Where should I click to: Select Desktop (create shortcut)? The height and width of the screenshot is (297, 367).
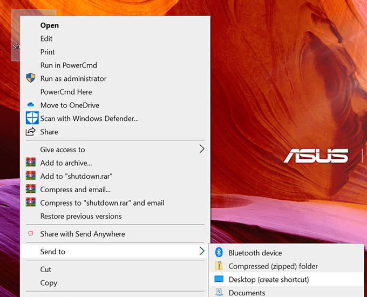[x=286, y=279]
